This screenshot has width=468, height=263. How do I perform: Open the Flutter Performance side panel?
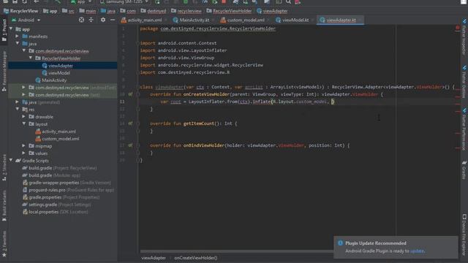click(x=464, y=129)
